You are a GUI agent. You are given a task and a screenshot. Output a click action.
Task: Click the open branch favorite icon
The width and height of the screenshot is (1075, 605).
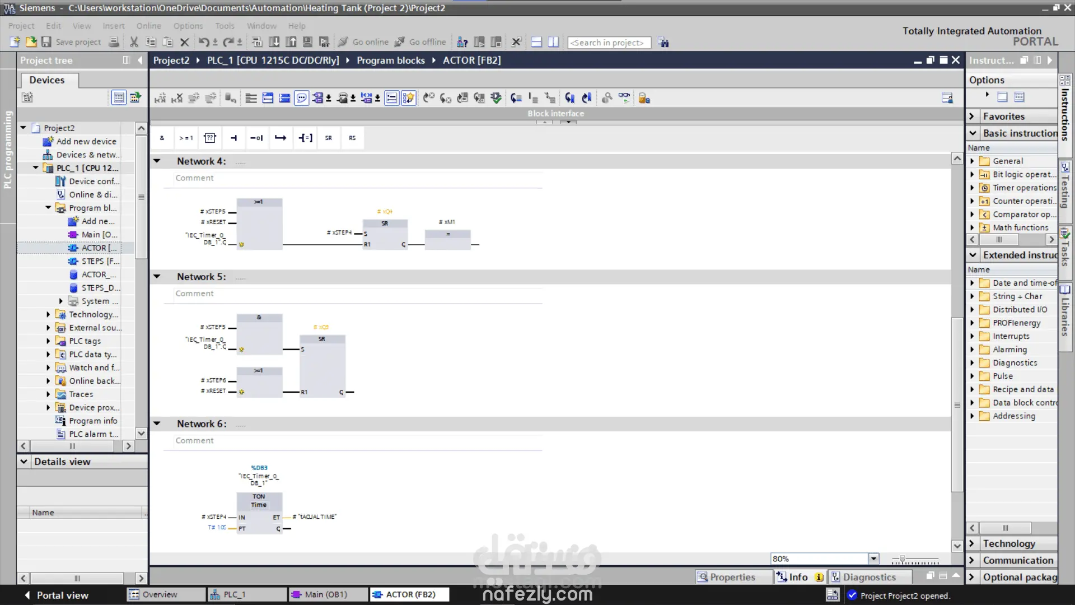point(281,138)
